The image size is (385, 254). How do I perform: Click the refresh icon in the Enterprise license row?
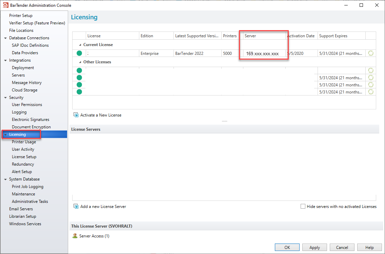(x=371, y=53)
